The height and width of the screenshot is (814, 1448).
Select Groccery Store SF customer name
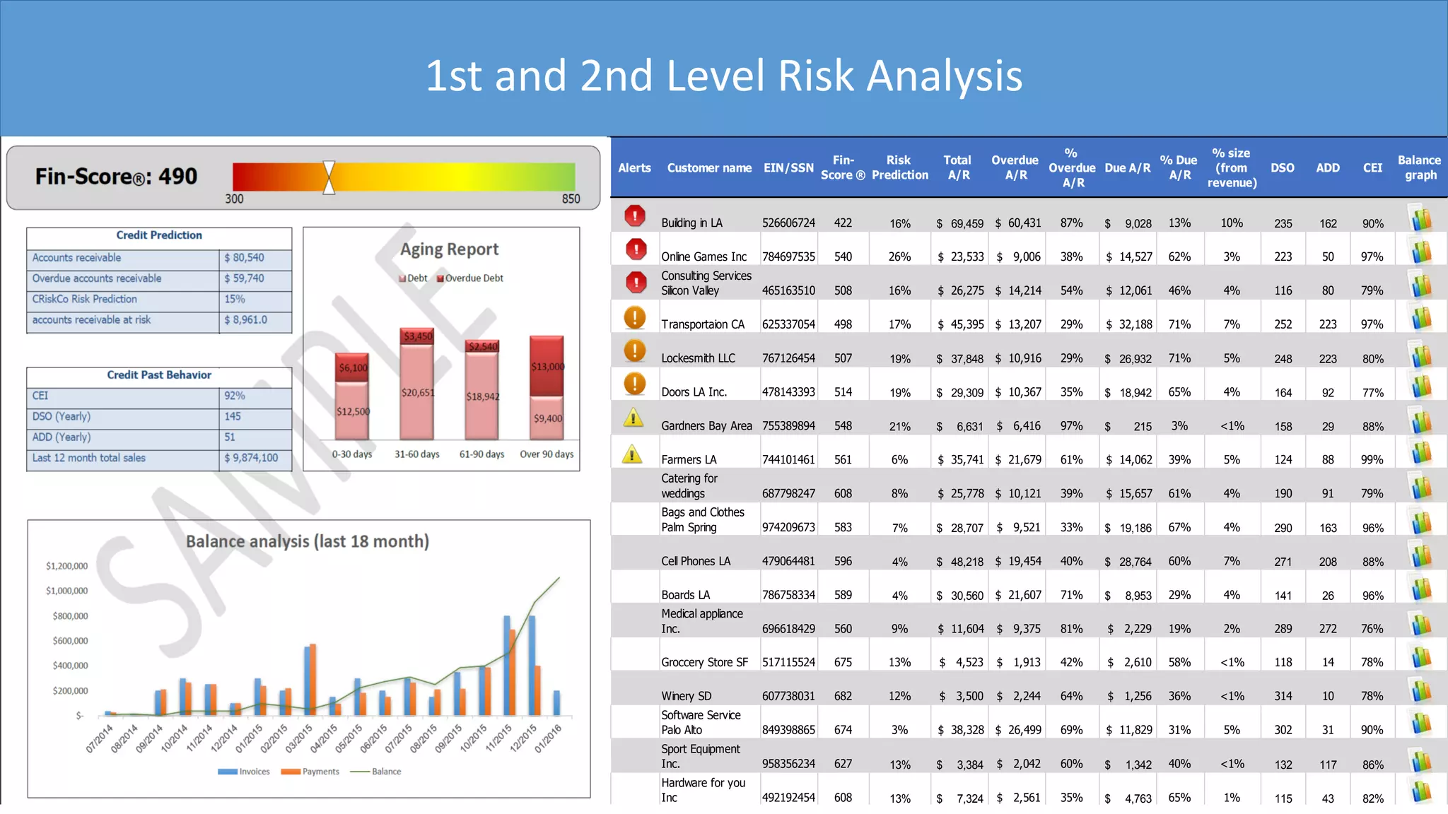704,662
